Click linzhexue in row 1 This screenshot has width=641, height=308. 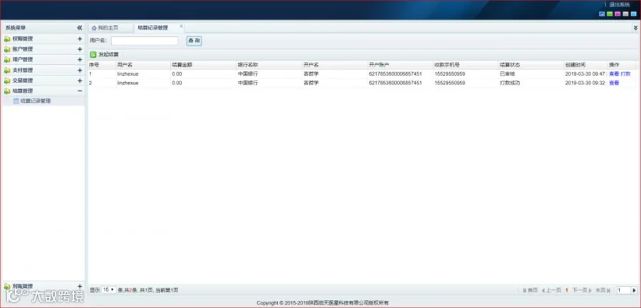click(128, 74)
